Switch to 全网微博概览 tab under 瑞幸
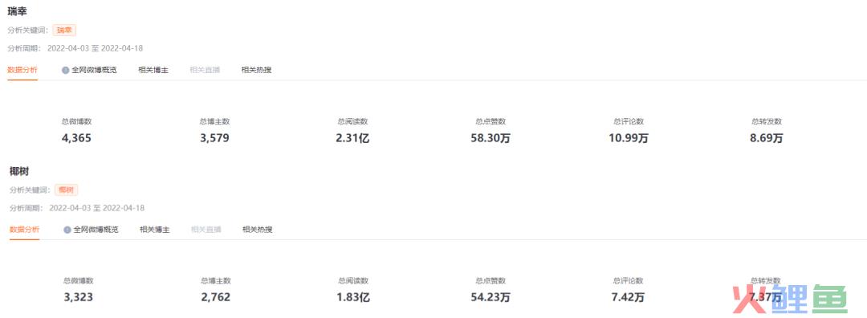The height and width of the screenshot is (318, 867). (x=94, y=70)
